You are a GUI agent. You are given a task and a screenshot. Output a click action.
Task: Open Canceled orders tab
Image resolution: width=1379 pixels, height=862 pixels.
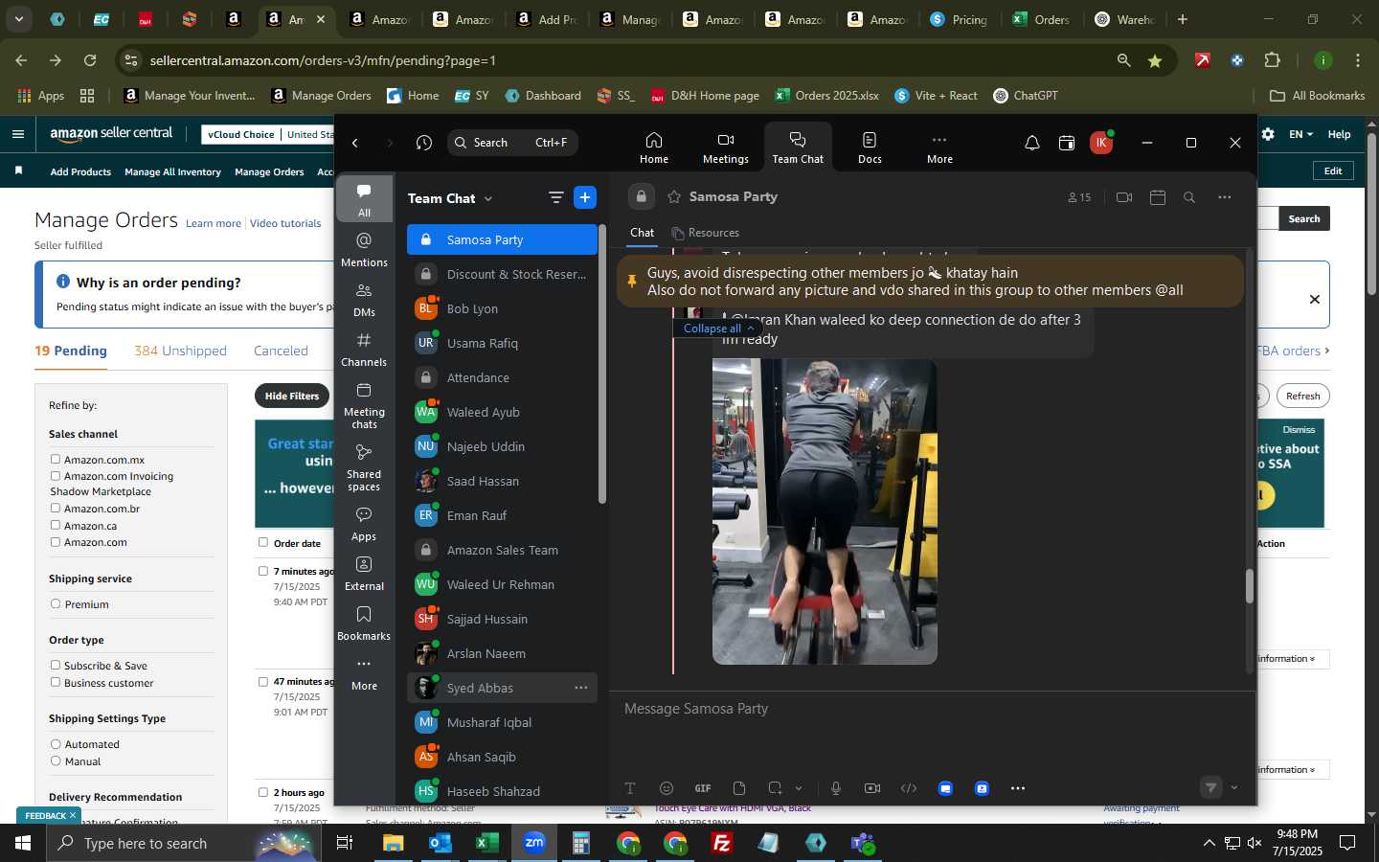click(x=281, y=351)
